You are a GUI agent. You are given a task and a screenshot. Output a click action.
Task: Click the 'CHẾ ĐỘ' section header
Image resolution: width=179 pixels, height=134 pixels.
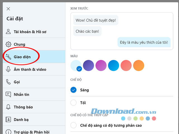click(x=76, y=79)
